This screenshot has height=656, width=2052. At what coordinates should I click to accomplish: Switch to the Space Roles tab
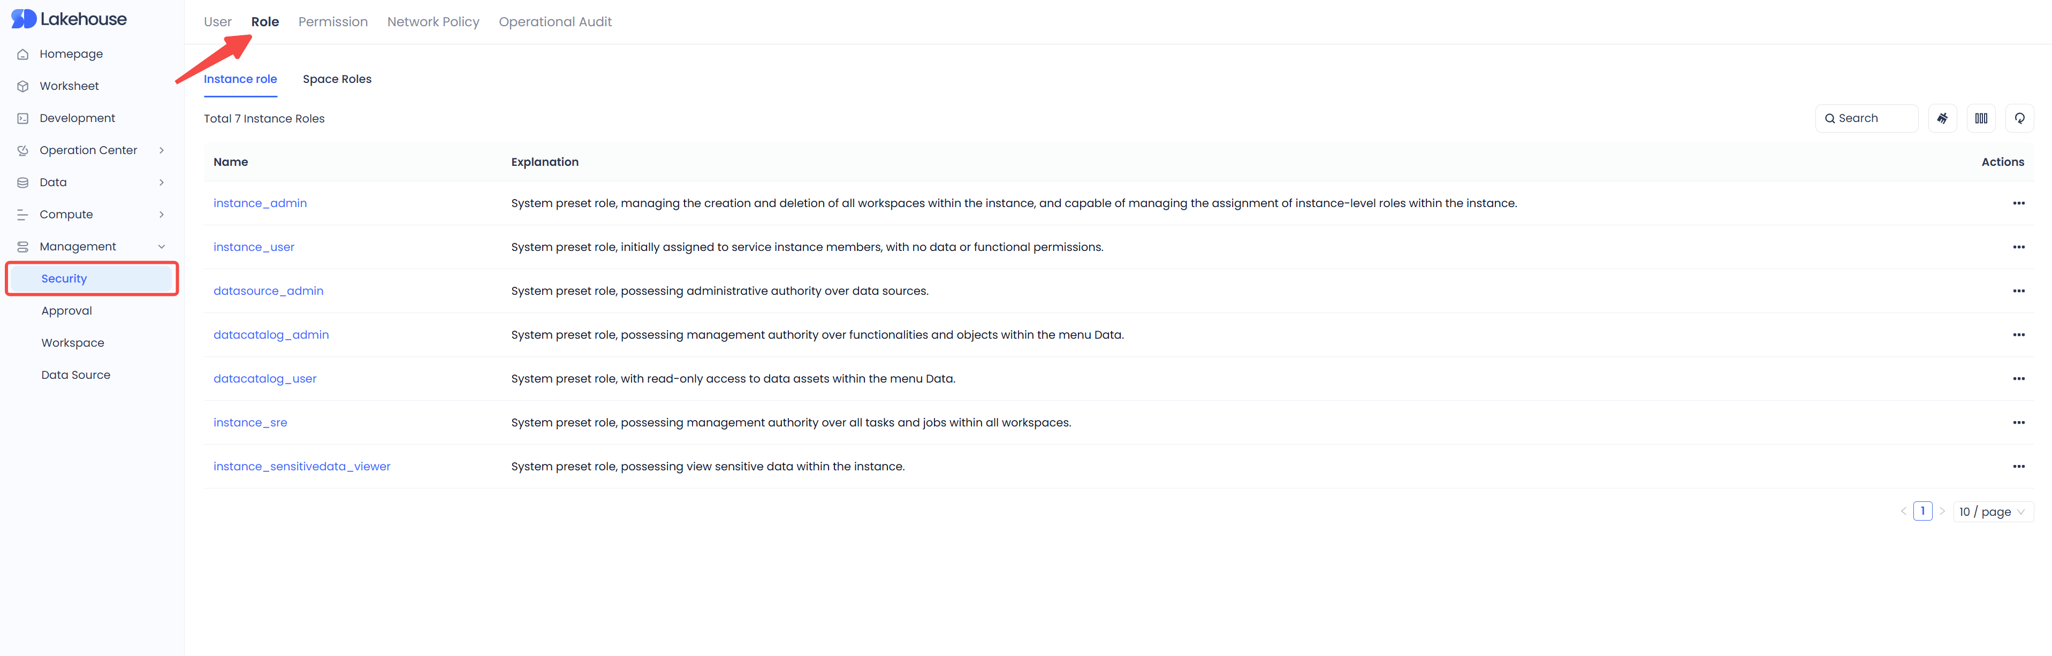[x=337, y=79]
